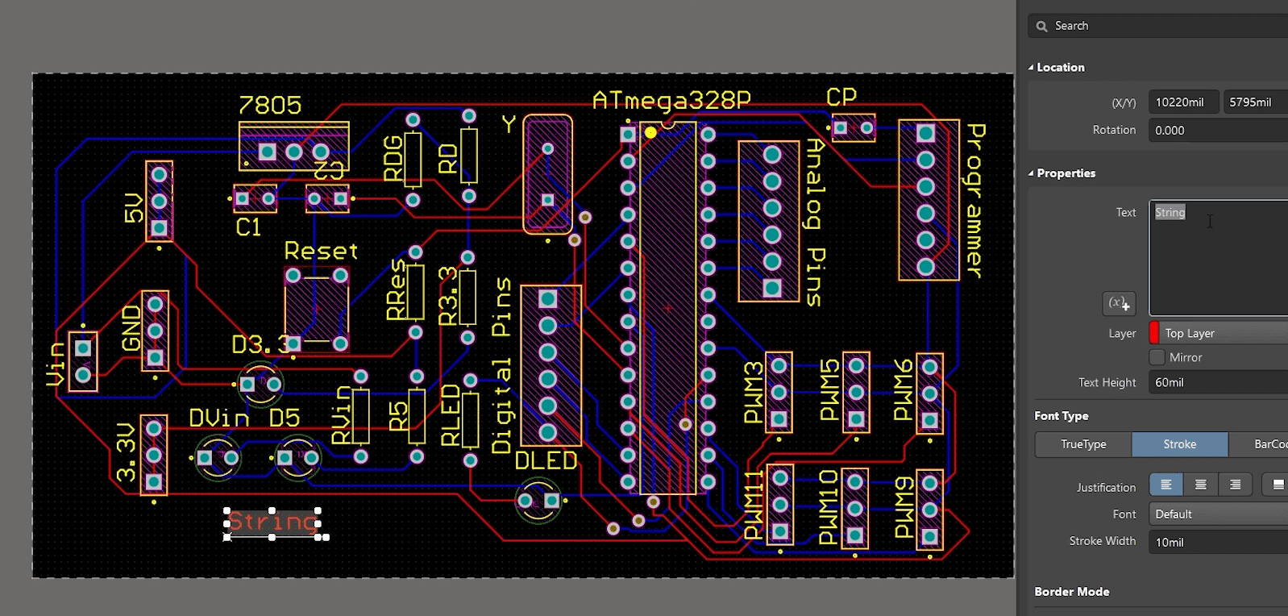Click the vertical justification icon
Screen dimensions: 1288x616
point(1277,484)
